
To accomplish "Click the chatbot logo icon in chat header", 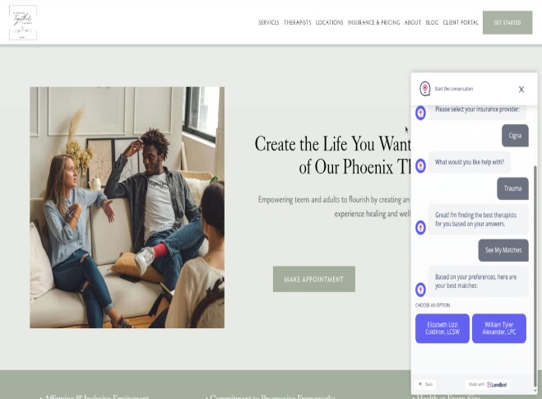I will click(425, 89).
